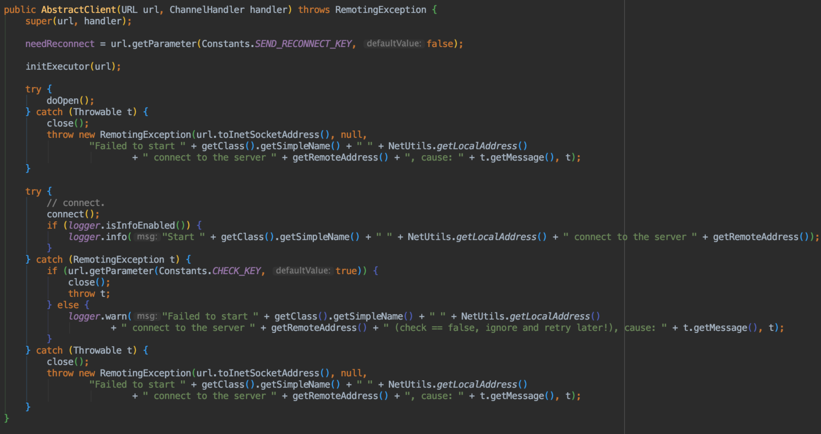Click the AbstractClient constructor name
Screen dimensions: 821x434
tap(79, 9)
